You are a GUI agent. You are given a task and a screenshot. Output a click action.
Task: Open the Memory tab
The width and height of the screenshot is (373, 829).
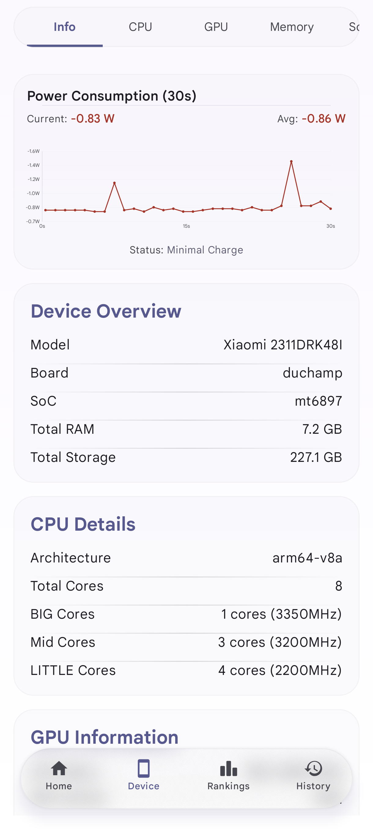pyautogui.click(x=292, y=27)
